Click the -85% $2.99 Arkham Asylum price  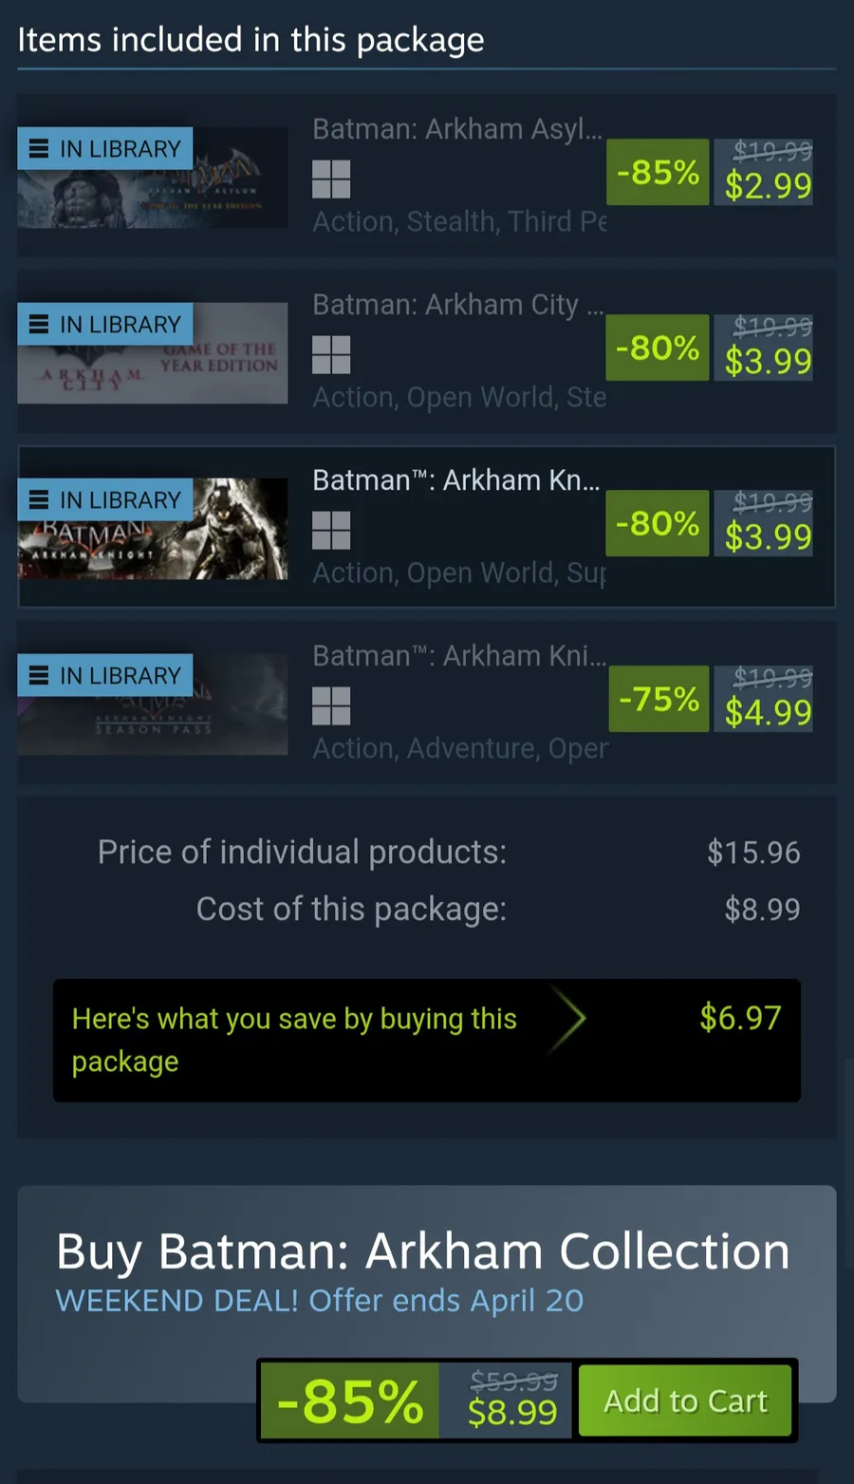710,172
